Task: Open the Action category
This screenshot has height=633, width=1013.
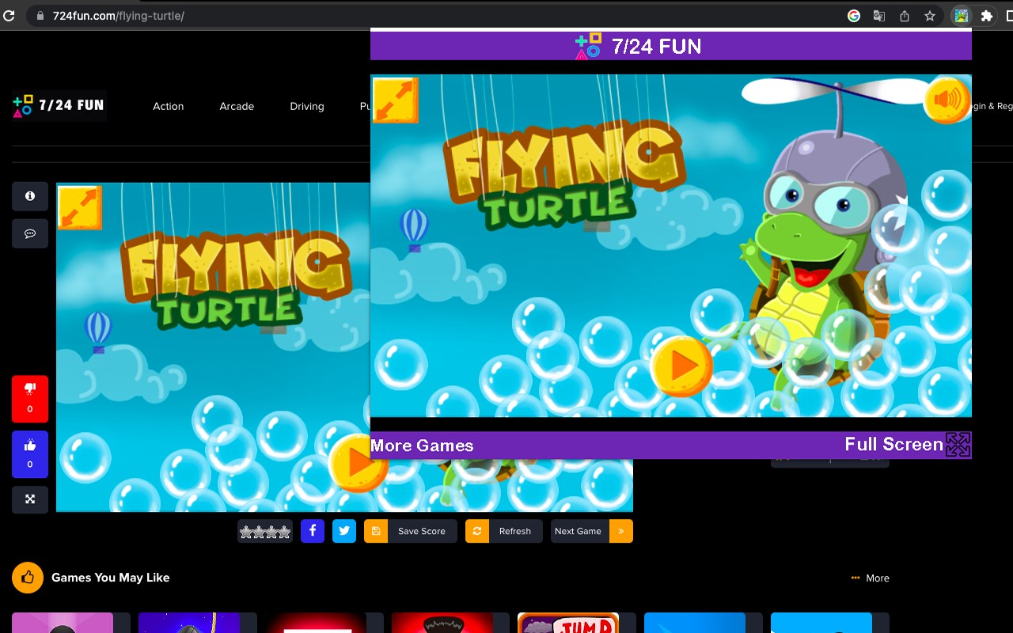Action: pyautogui.click(x=168, y=106)
